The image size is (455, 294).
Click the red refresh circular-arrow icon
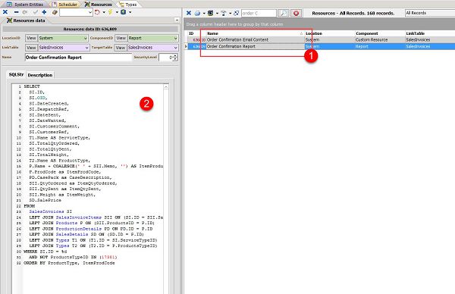tap(97, 12)
